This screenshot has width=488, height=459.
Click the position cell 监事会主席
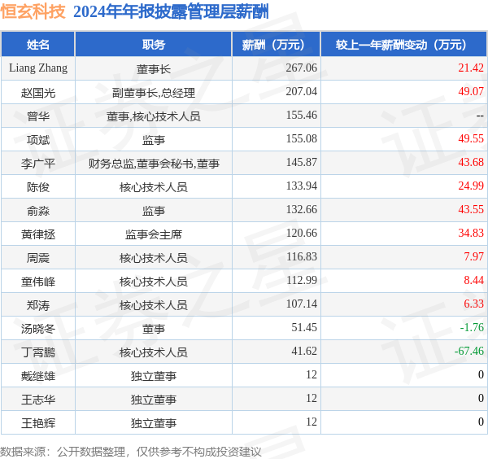click(154, 234)
